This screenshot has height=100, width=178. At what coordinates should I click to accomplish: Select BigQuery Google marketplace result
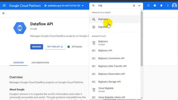[115, 43]
